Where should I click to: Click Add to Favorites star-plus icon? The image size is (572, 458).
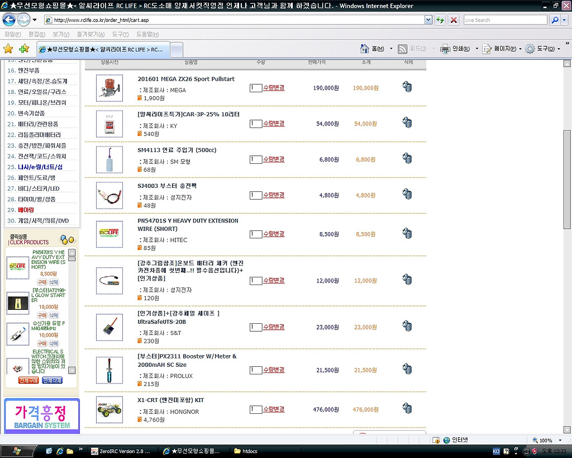click(x=24, y=49)
